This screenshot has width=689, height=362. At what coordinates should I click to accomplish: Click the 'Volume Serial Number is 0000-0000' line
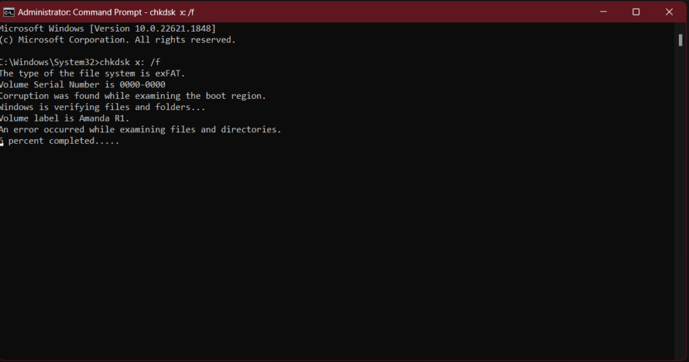coord(83,85)
